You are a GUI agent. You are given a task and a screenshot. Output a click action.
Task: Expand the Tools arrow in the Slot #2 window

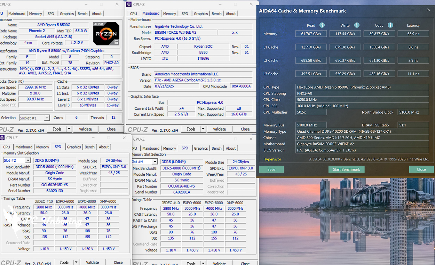point(76,262)
